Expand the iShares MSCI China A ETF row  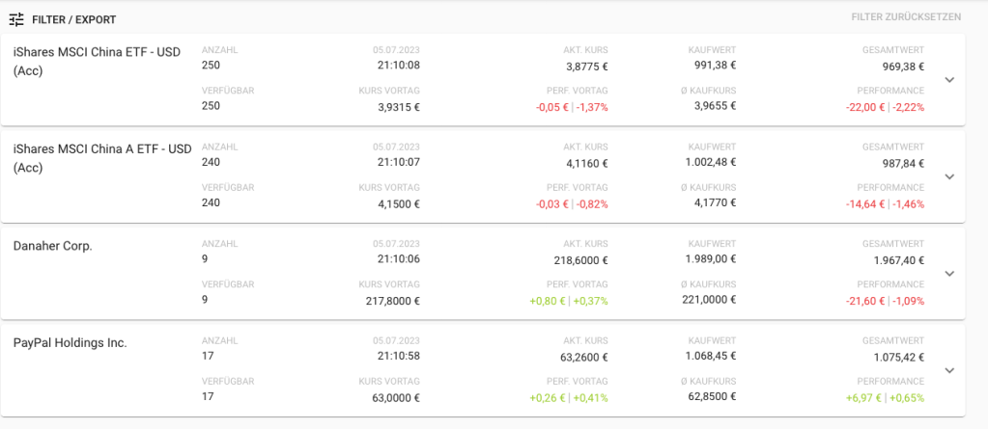pyautogui.click(x=949, y=176)
